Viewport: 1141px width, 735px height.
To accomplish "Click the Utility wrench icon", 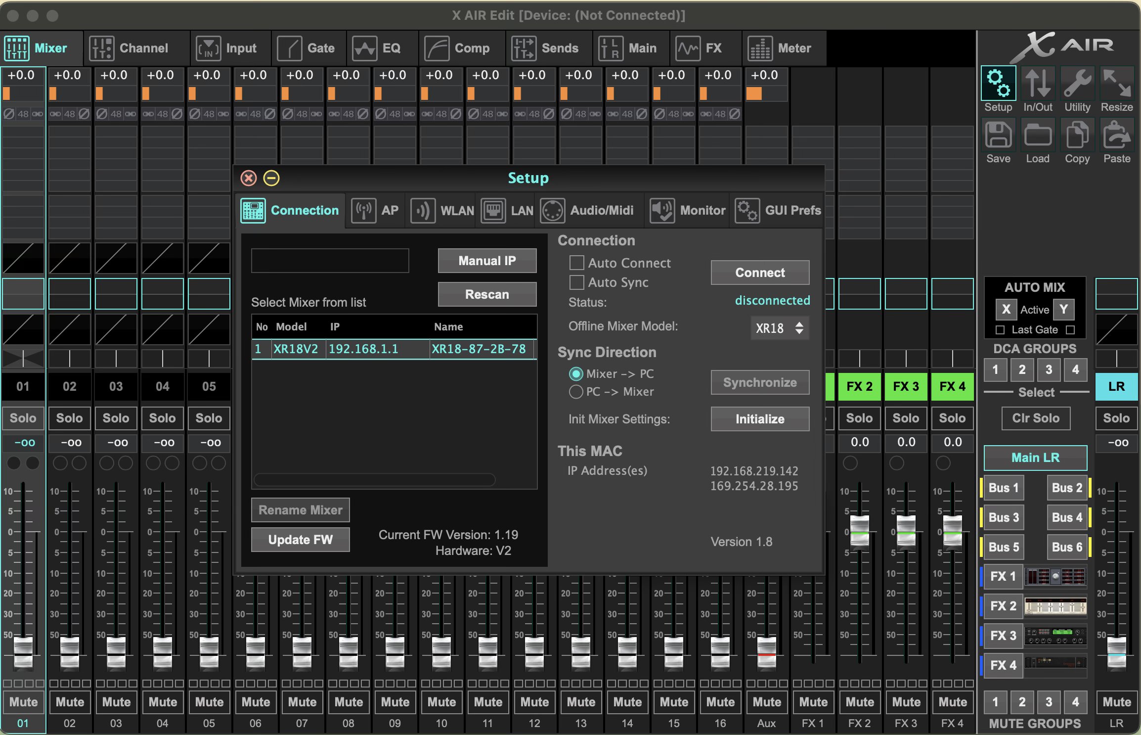I will 1077,84.
